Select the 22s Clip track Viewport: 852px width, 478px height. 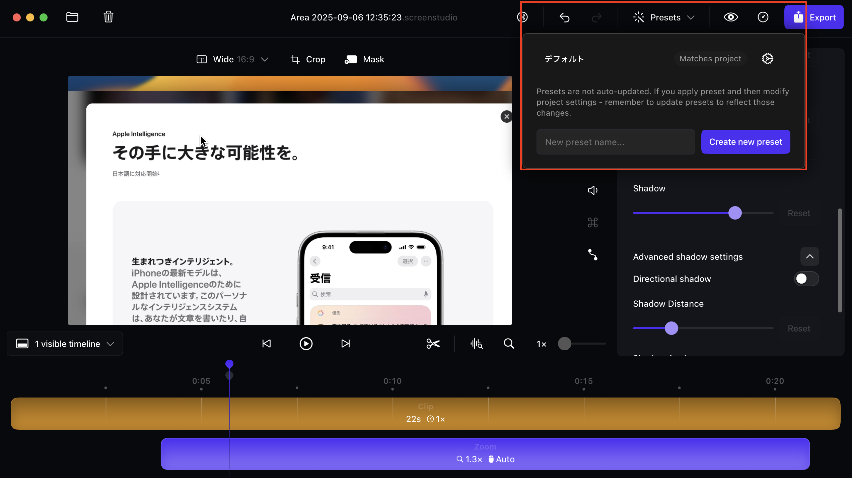425,414
